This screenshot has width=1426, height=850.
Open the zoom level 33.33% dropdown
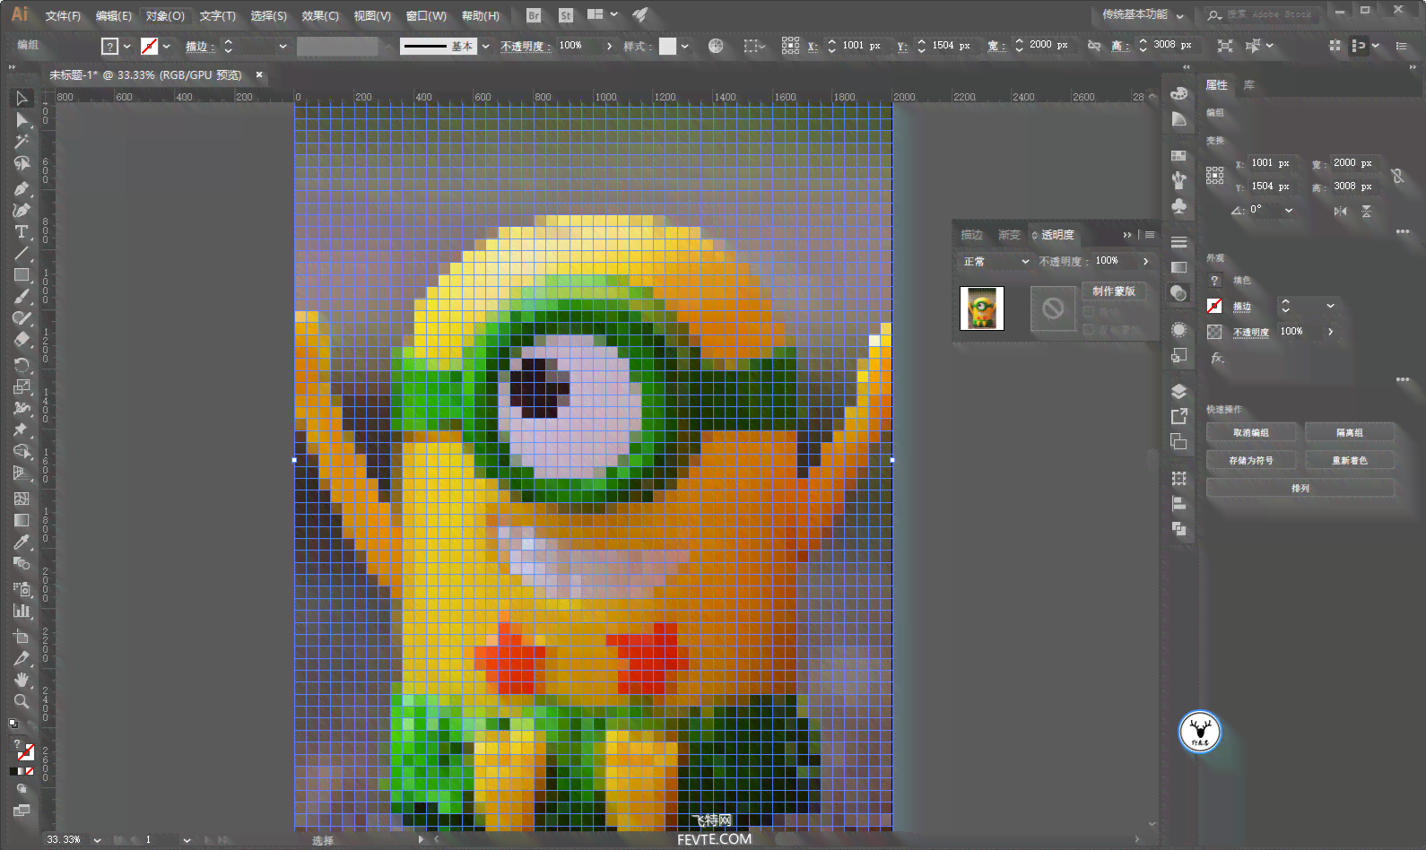coord(97,840)
